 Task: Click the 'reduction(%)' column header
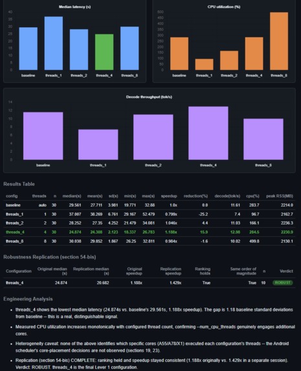195,196
